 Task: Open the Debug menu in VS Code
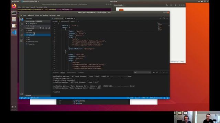point(46,15)
